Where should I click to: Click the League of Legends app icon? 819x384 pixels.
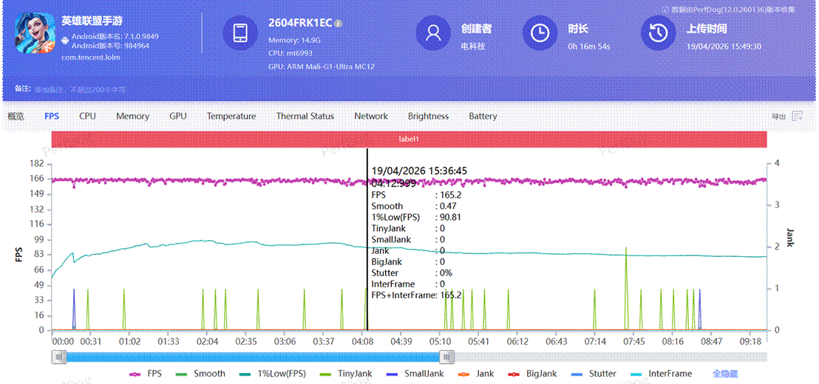coord(35,34)
